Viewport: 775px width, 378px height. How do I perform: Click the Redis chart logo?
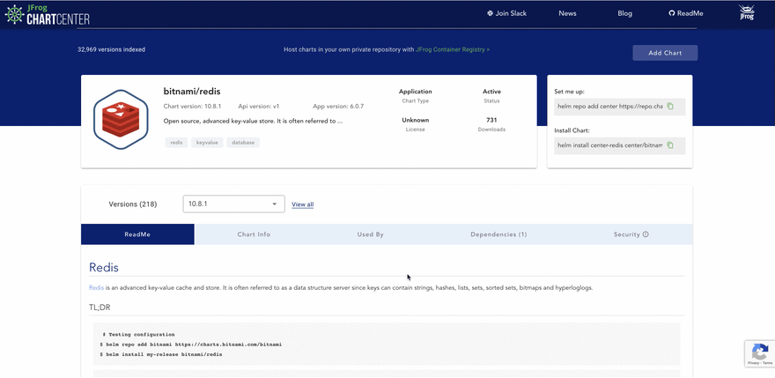pyautogui.click(x=121, y=119)
